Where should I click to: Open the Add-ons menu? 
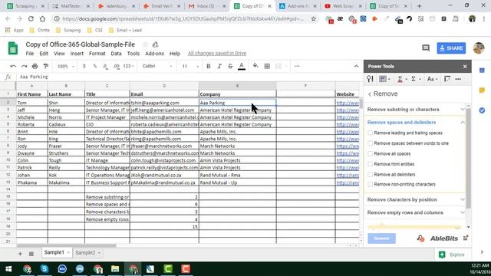(x=154, y=54)
